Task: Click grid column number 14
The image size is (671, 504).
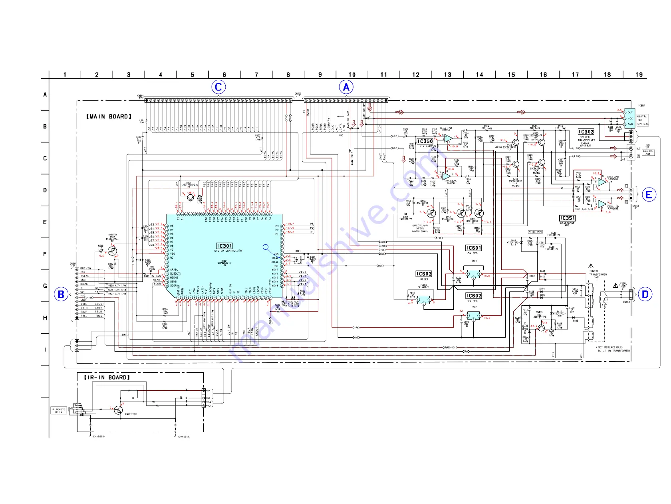Action: (480, 75)
